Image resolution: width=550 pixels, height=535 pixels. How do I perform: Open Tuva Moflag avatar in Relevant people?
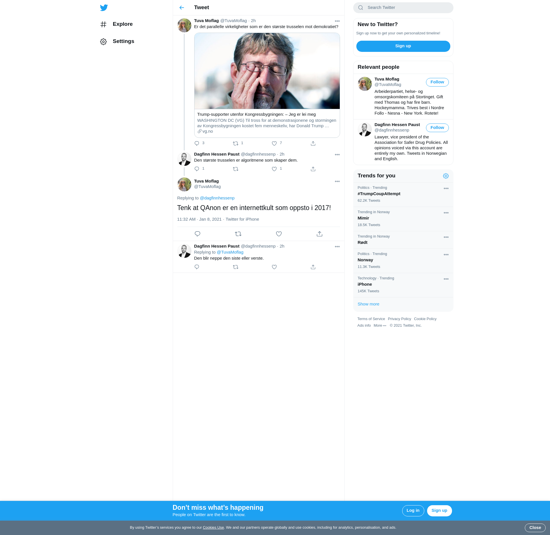tap(365, 84)
